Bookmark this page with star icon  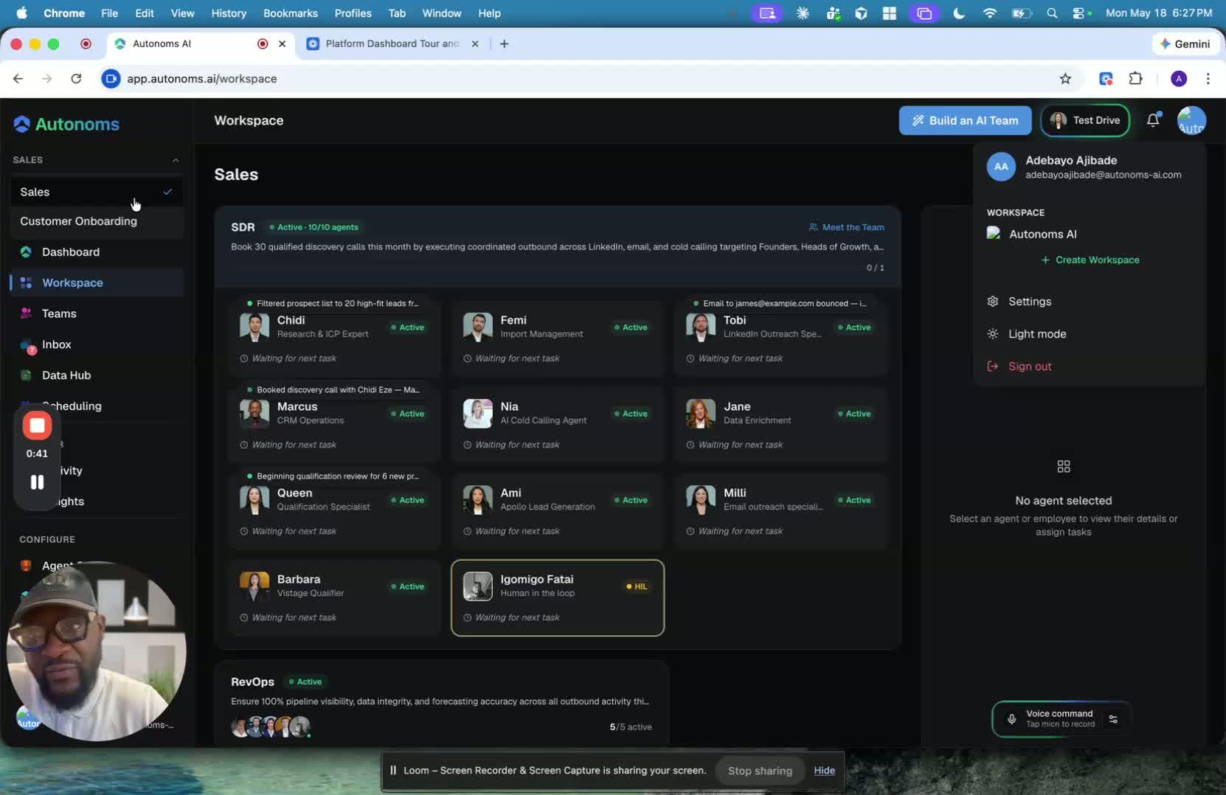1065,79
